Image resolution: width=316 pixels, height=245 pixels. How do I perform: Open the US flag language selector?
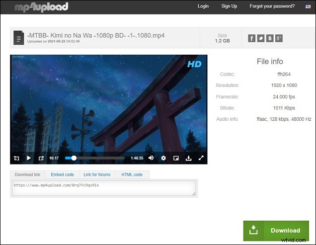tap(308, 6)
